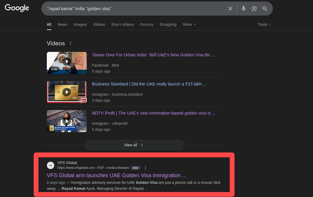
Task: Click the VFS Global site name
Action: point(67,163)
